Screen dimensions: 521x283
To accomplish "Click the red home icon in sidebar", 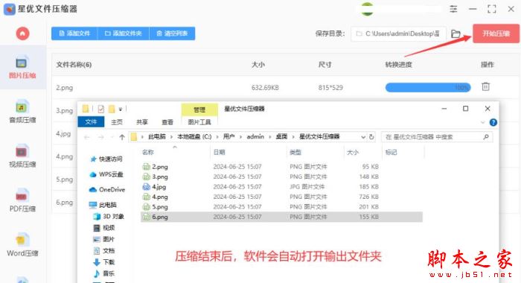I will coord(22,34).
